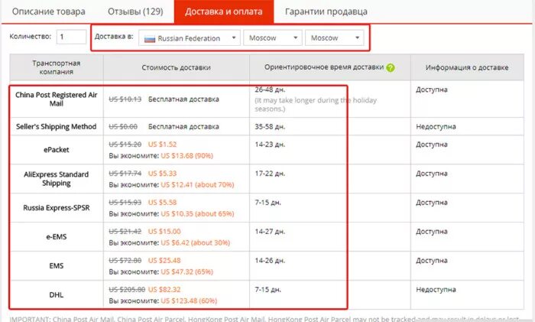Choose Russia Express-SPSR shipping option
Image resolution: width=535 pixels, height=322 pixels.
coord(57,207)
